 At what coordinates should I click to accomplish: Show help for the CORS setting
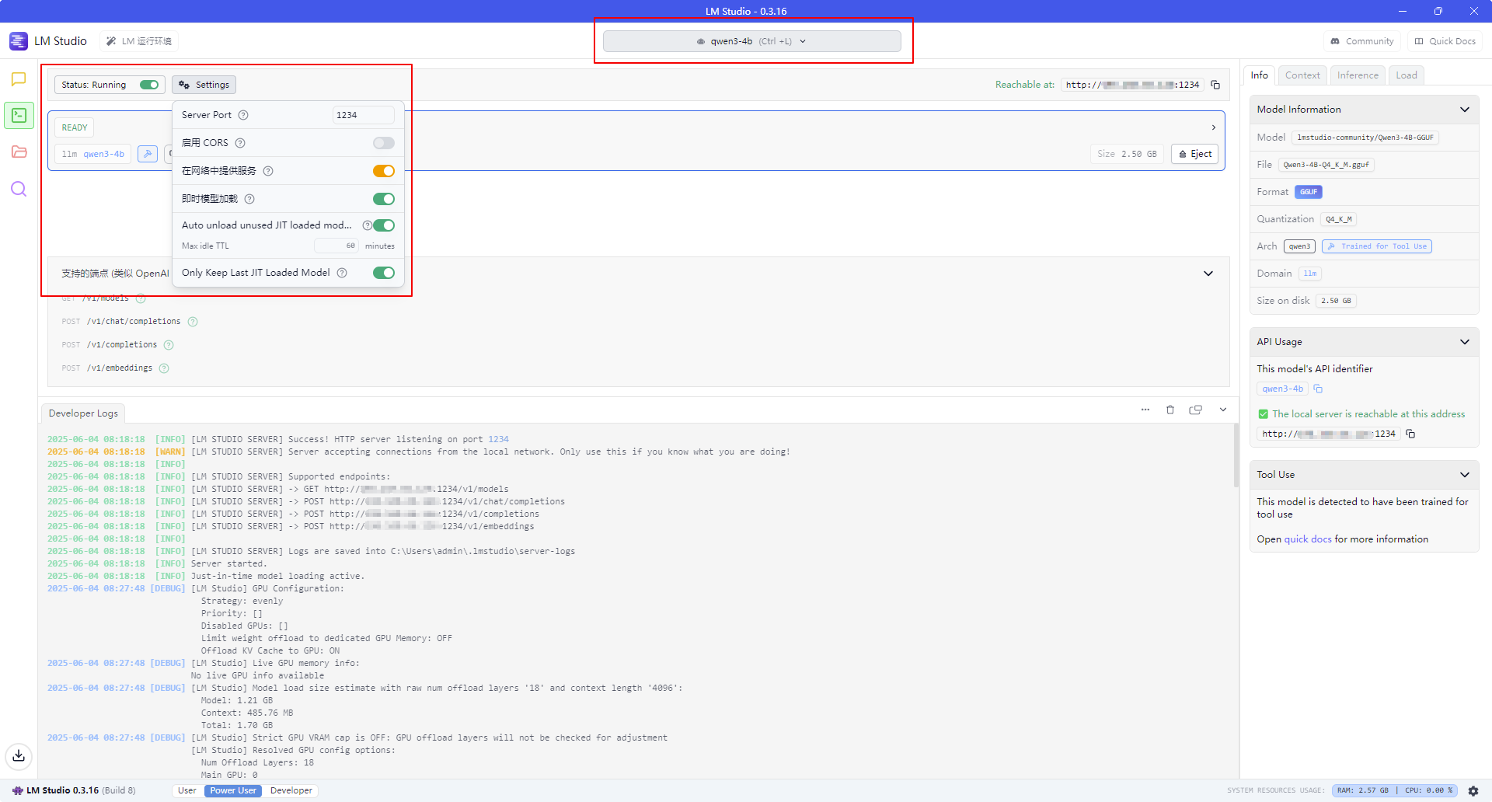pyautogui.click(x=240, y=143)
